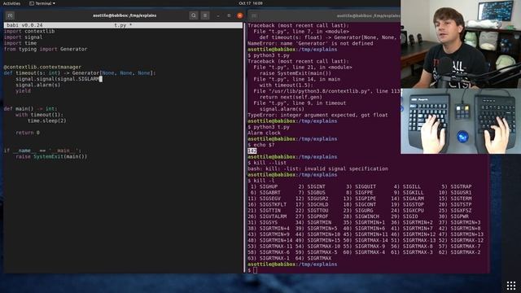521x293 pixels.
Task: Click the 'return 0' line
Action: 28,133
